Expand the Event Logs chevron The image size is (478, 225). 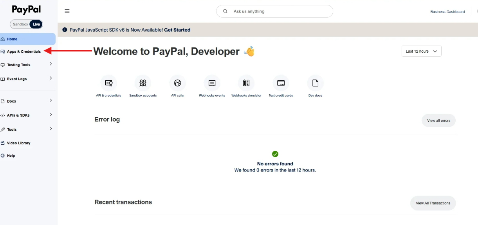[x=51, y=78]
